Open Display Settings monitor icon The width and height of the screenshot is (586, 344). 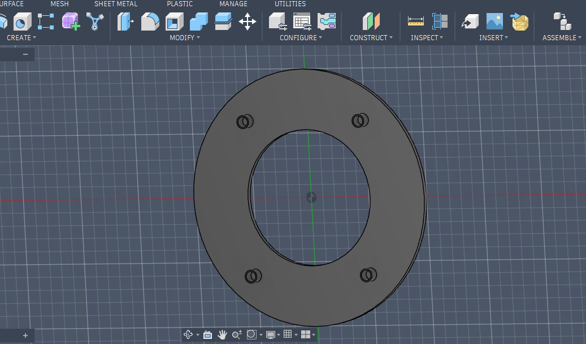tap(271, 334)
